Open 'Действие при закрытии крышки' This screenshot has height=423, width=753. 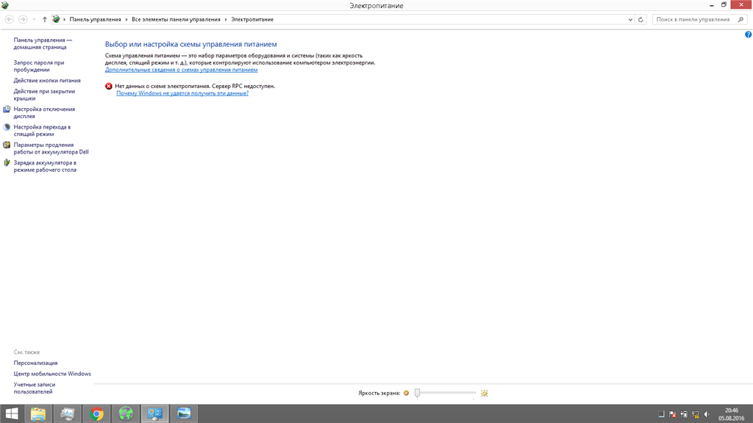pos(44,95)
